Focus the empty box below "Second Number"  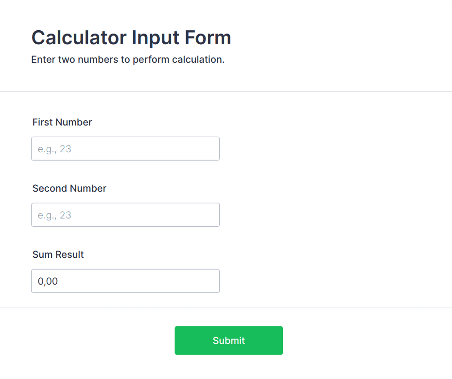pos(146,215)
